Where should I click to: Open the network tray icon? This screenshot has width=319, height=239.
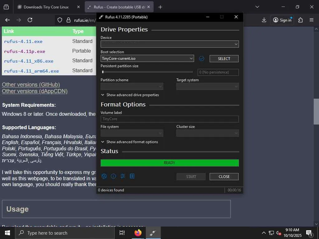[271, 233]
